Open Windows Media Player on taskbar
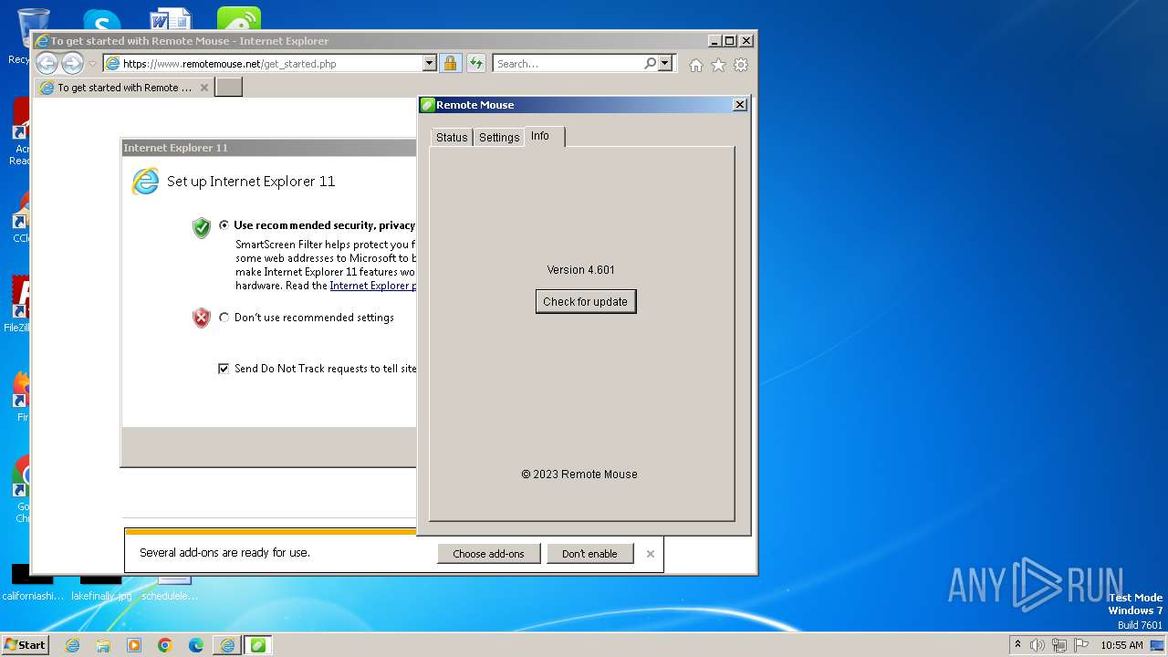The image size is (1168, 657). (134, 645)
